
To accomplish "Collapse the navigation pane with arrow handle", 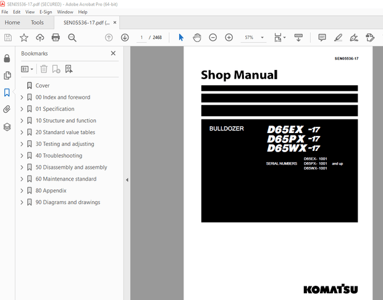I will click(x=127, y=180).
